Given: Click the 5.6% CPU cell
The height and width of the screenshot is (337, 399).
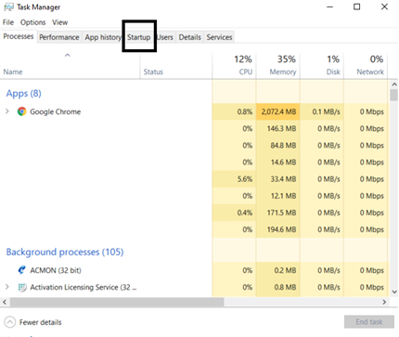Looking at the screenshot, I should point(234,179).
